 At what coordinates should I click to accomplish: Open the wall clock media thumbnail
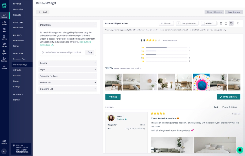(x=149, y=82)
